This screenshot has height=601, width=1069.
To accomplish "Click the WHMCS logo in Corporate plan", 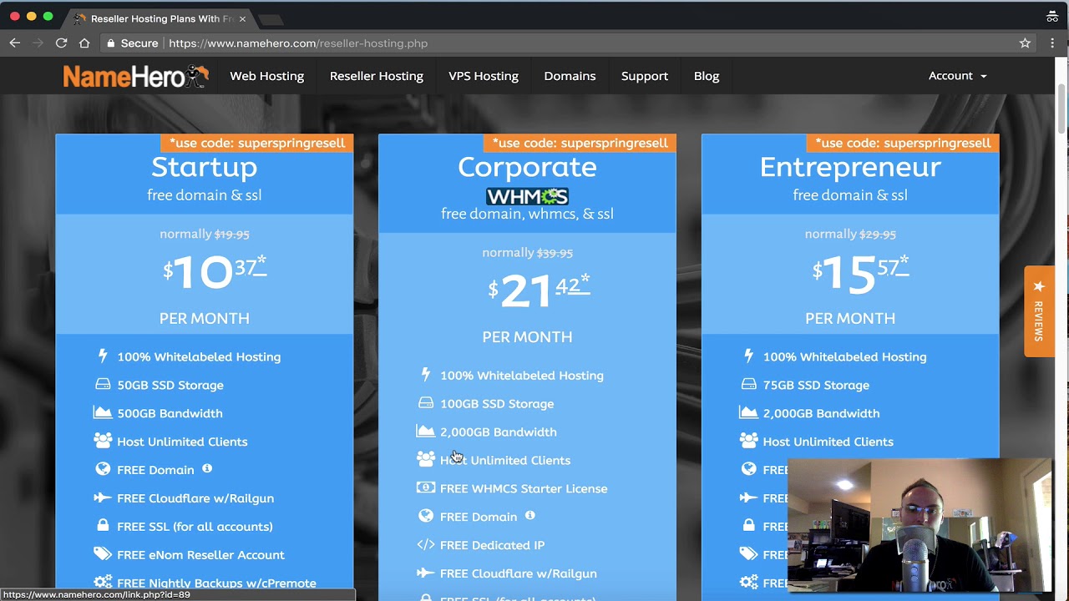I will [527, 196].
